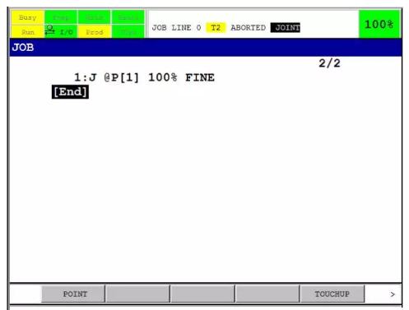Viewport: 409px width, 310px height.
Task: Select the yellow T2 mode indicator
Action: pos(216,28)
